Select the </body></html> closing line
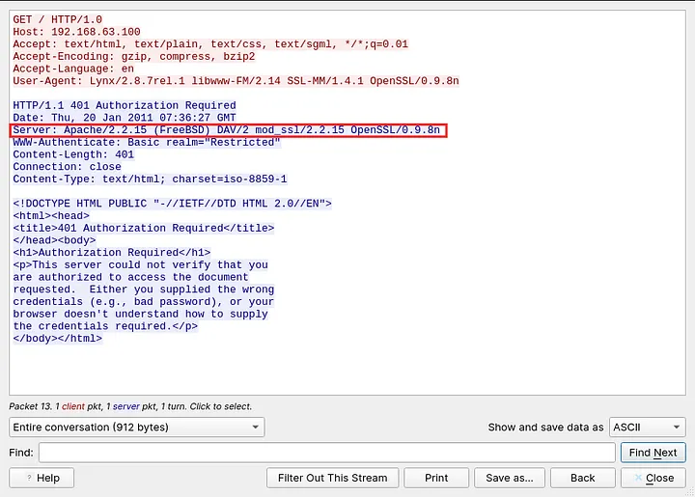The image size is (695, 497). (x=58, y=339)
